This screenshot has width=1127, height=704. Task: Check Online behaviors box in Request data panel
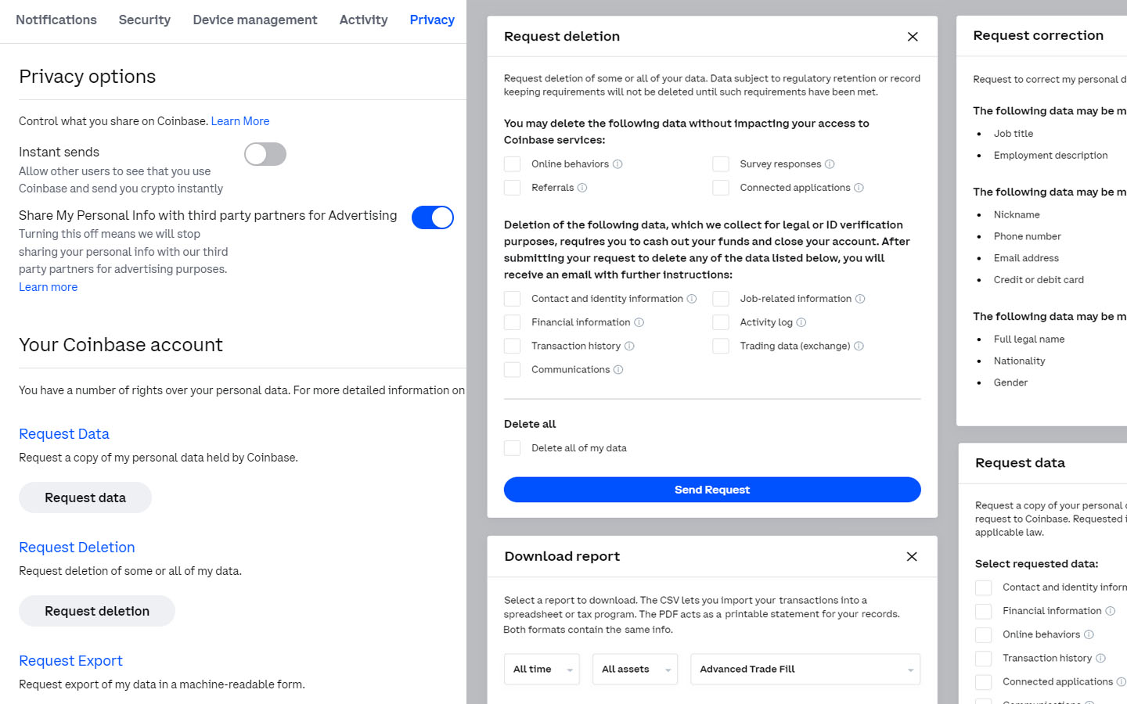(x=984, y=634)
